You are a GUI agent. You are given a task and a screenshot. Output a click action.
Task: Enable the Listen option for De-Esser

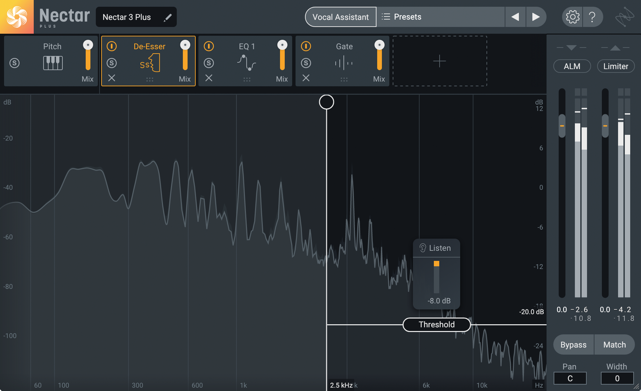436,248
